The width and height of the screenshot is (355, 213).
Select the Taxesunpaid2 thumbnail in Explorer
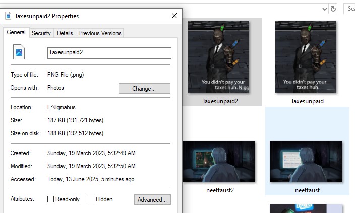pyautogui.click(x=218, y=57)
